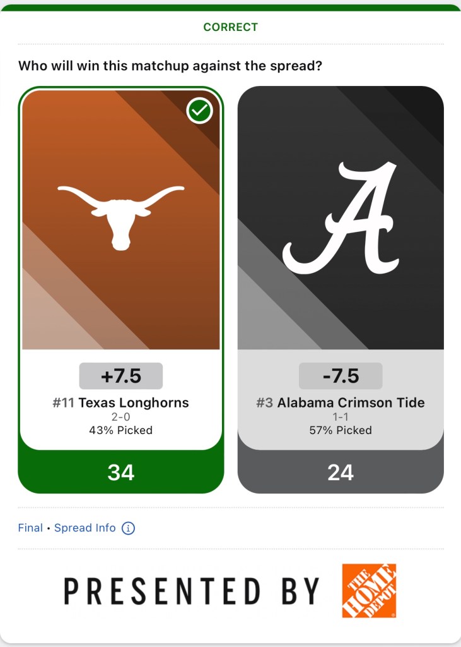Click the Alabama script A logo
Screen dimensions: 461x647
coord(341,217)
